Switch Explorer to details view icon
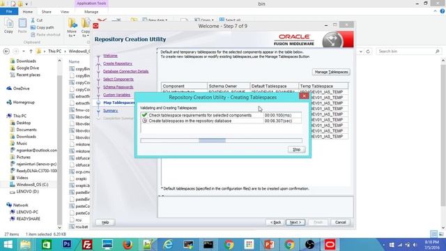446x251 pixels. pos(433,234)
